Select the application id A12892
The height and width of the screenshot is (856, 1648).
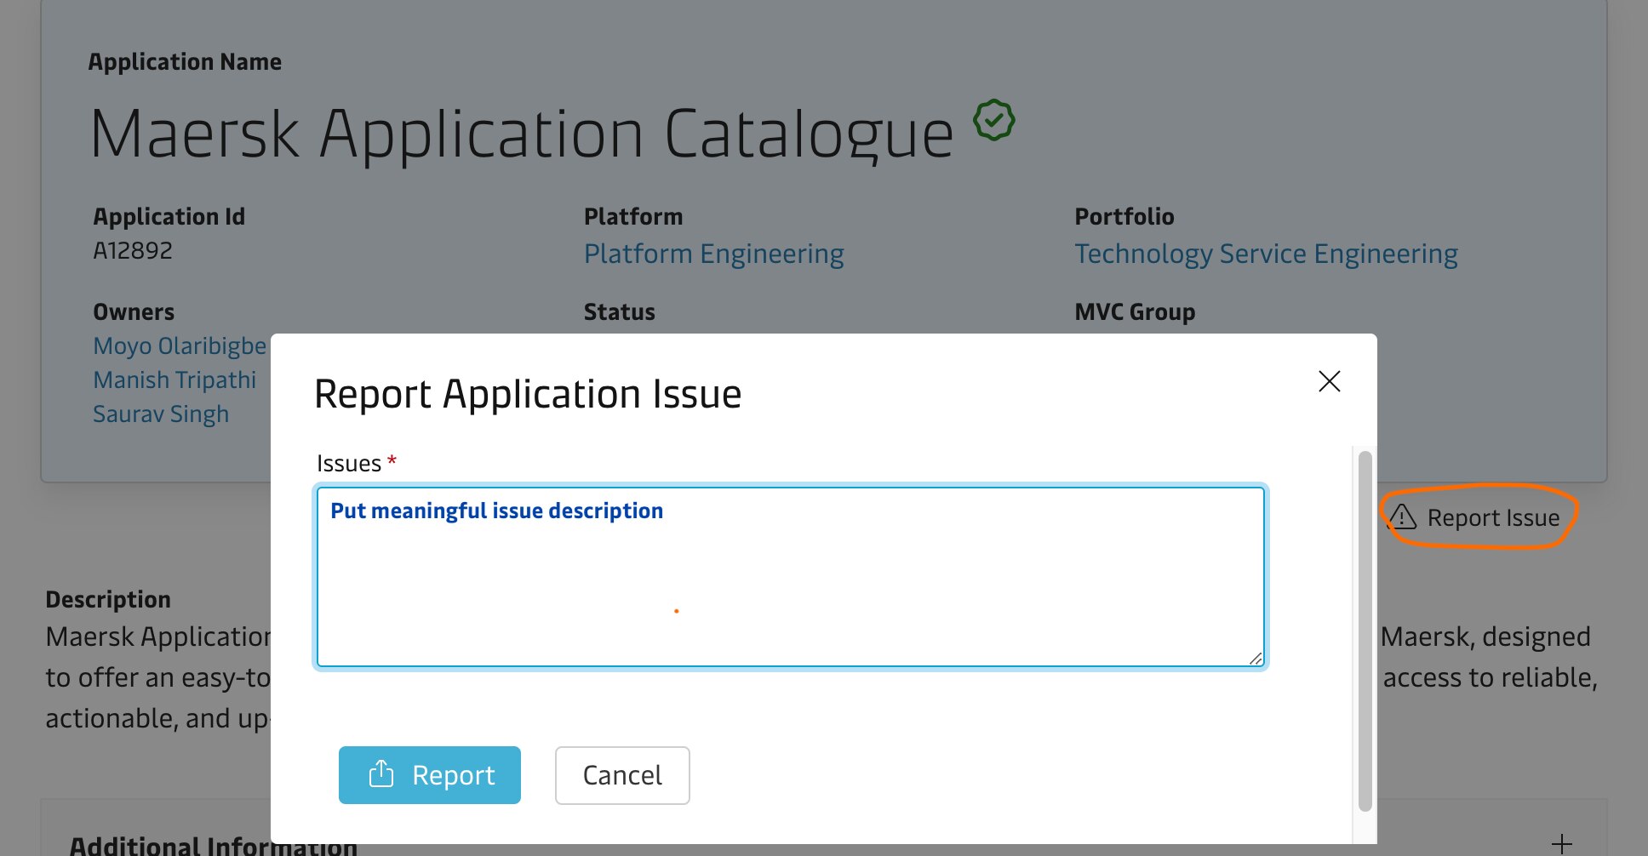[133, 250]
